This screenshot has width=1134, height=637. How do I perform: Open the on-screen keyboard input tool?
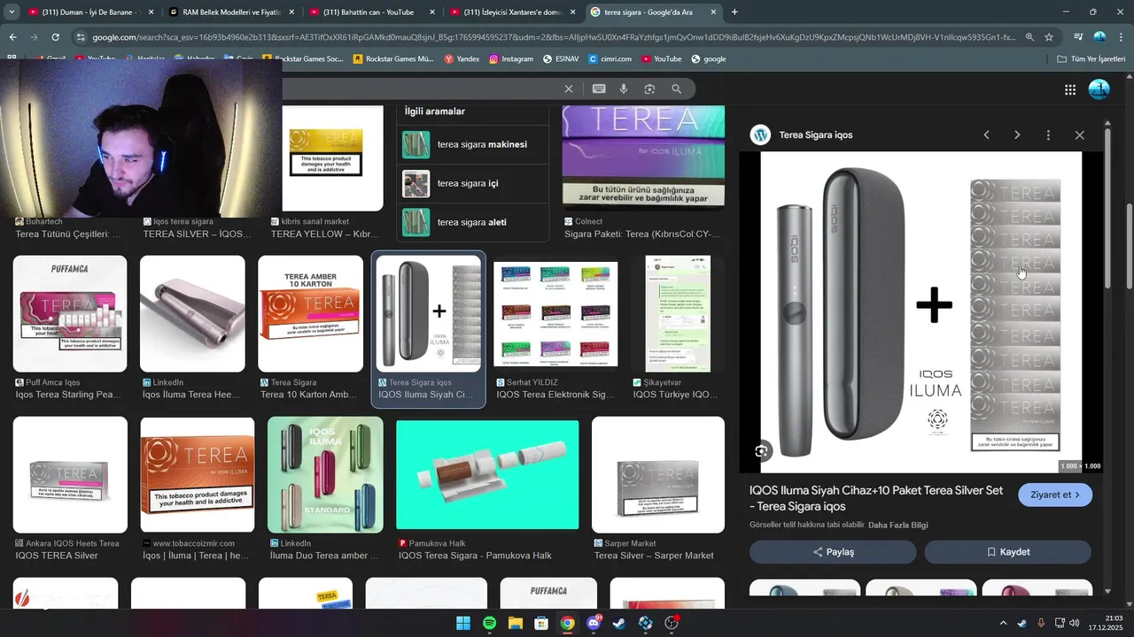pos(599,88)
